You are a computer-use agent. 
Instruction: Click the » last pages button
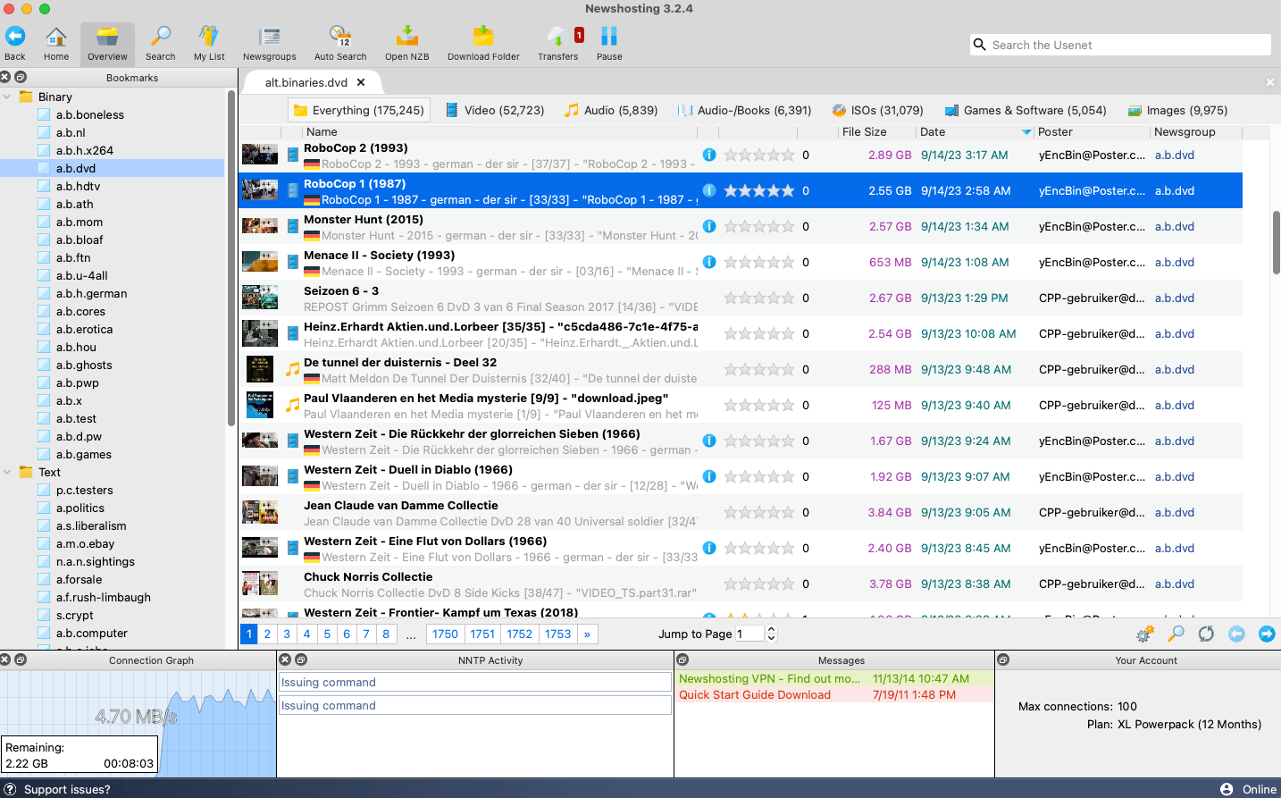coord(587,634)
